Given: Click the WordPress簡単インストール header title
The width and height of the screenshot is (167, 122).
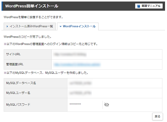Looking at the screenshot, I should click(32, 6).
